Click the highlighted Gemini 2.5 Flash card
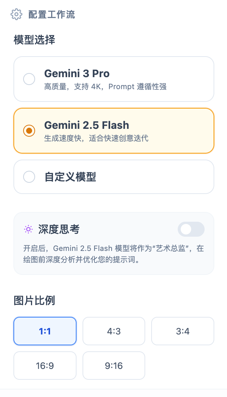Image resolution: width=227 pixels, height=397 pixels. [113, 131]
